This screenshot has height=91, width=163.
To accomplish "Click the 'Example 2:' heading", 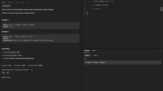I will click(x=5, y=32).
